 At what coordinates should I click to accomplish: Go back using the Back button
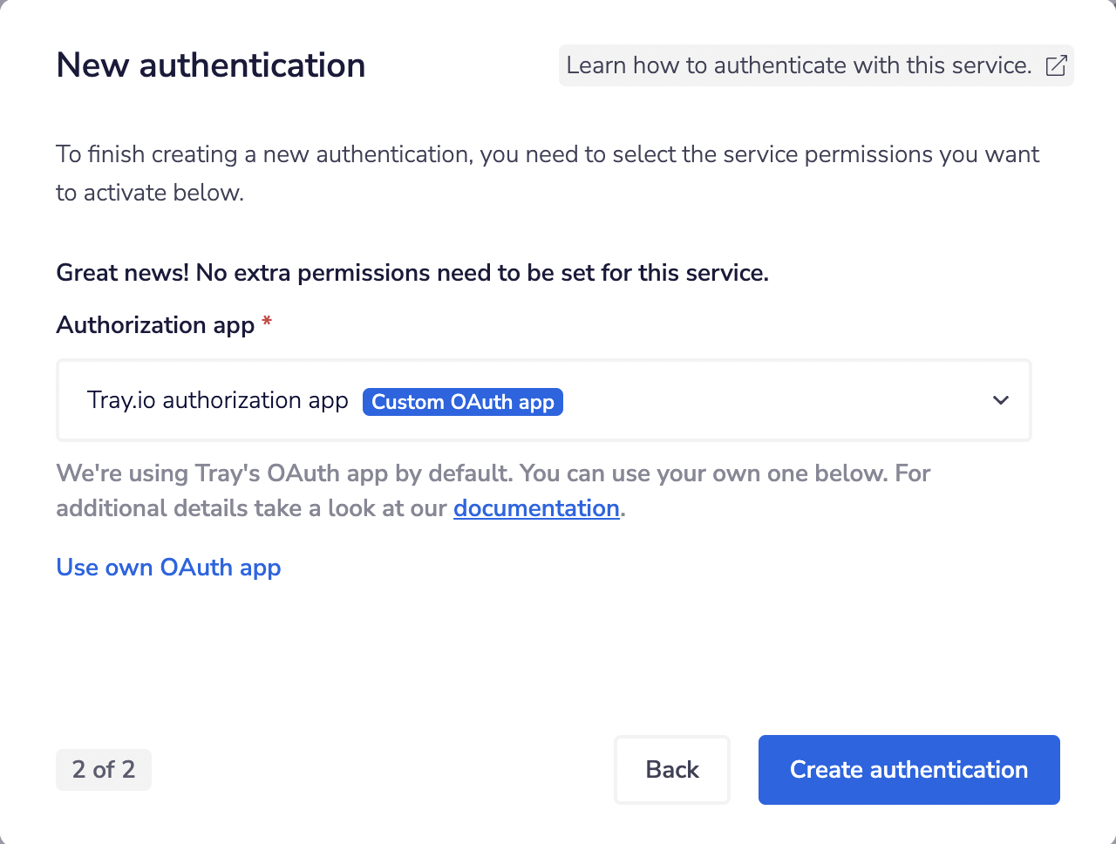[671, 769]
